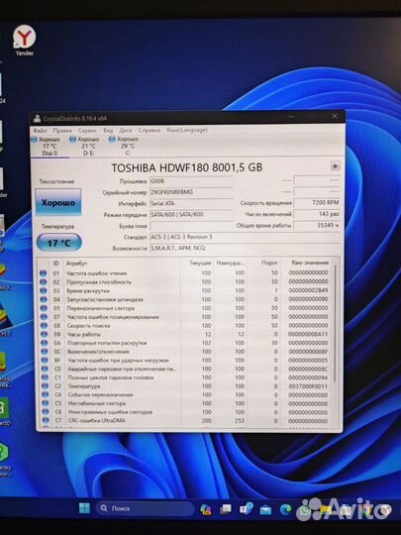Click the Серийный номер field
Viewport: 401px width, 535px height.
pyautogui.click(x=192, y=192)
